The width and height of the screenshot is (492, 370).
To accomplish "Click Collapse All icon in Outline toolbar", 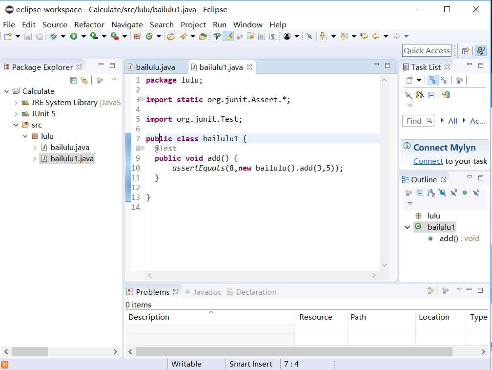I will [x=420, y=193].
